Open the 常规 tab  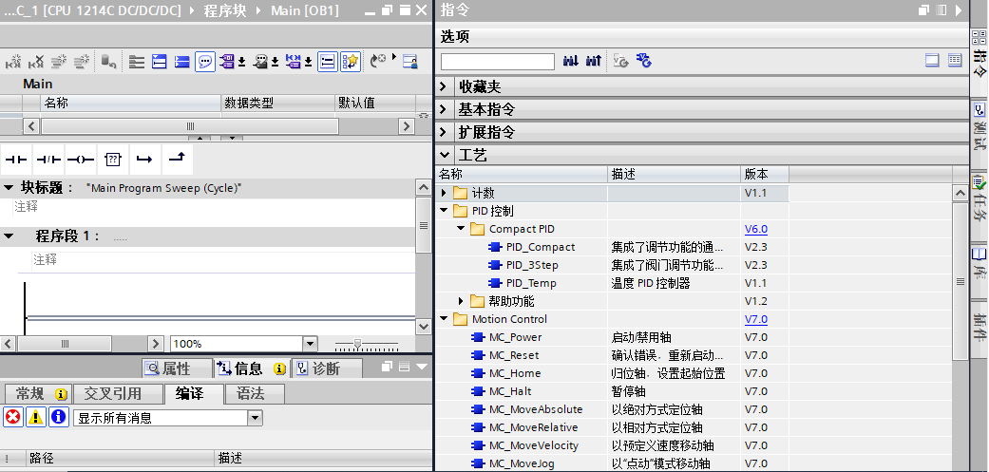pos(37,394)
